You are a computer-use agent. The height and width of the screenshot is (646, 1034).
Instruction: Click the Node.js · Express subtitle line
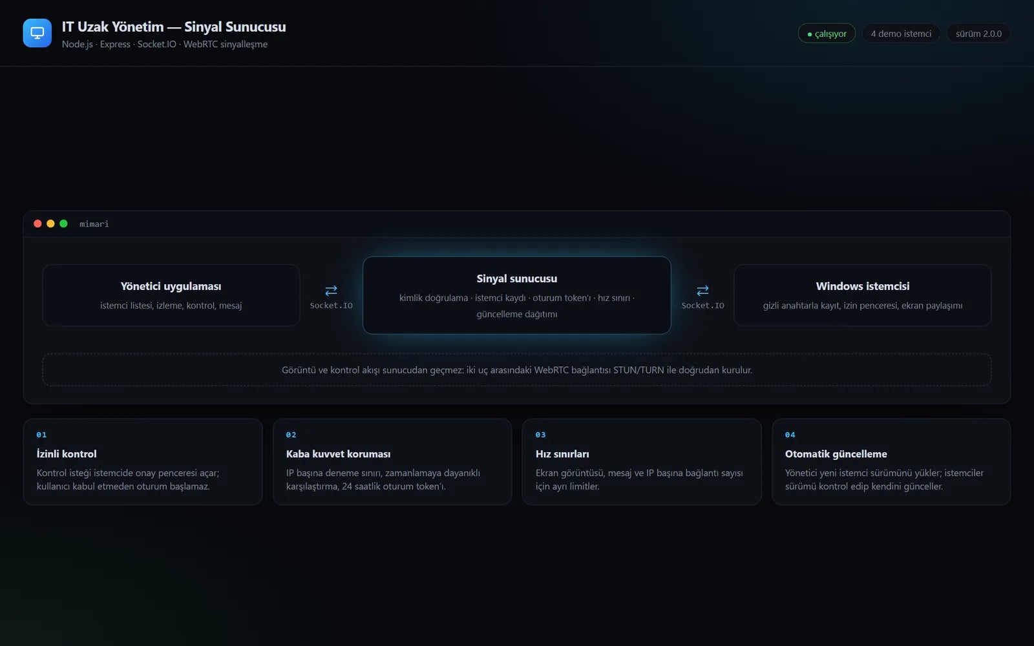point(165,44)
